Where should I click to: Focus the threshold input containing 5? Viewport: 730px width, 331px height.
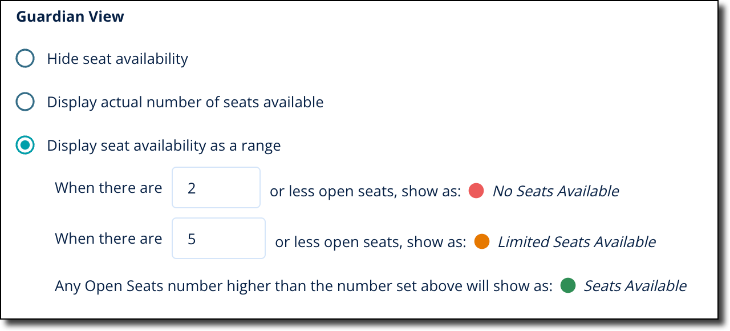(218, 239)
